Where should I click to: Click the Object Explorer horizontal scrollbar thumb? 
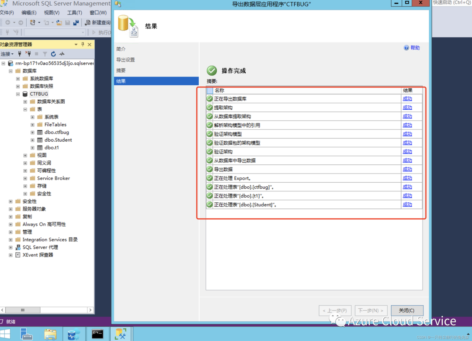23,310
